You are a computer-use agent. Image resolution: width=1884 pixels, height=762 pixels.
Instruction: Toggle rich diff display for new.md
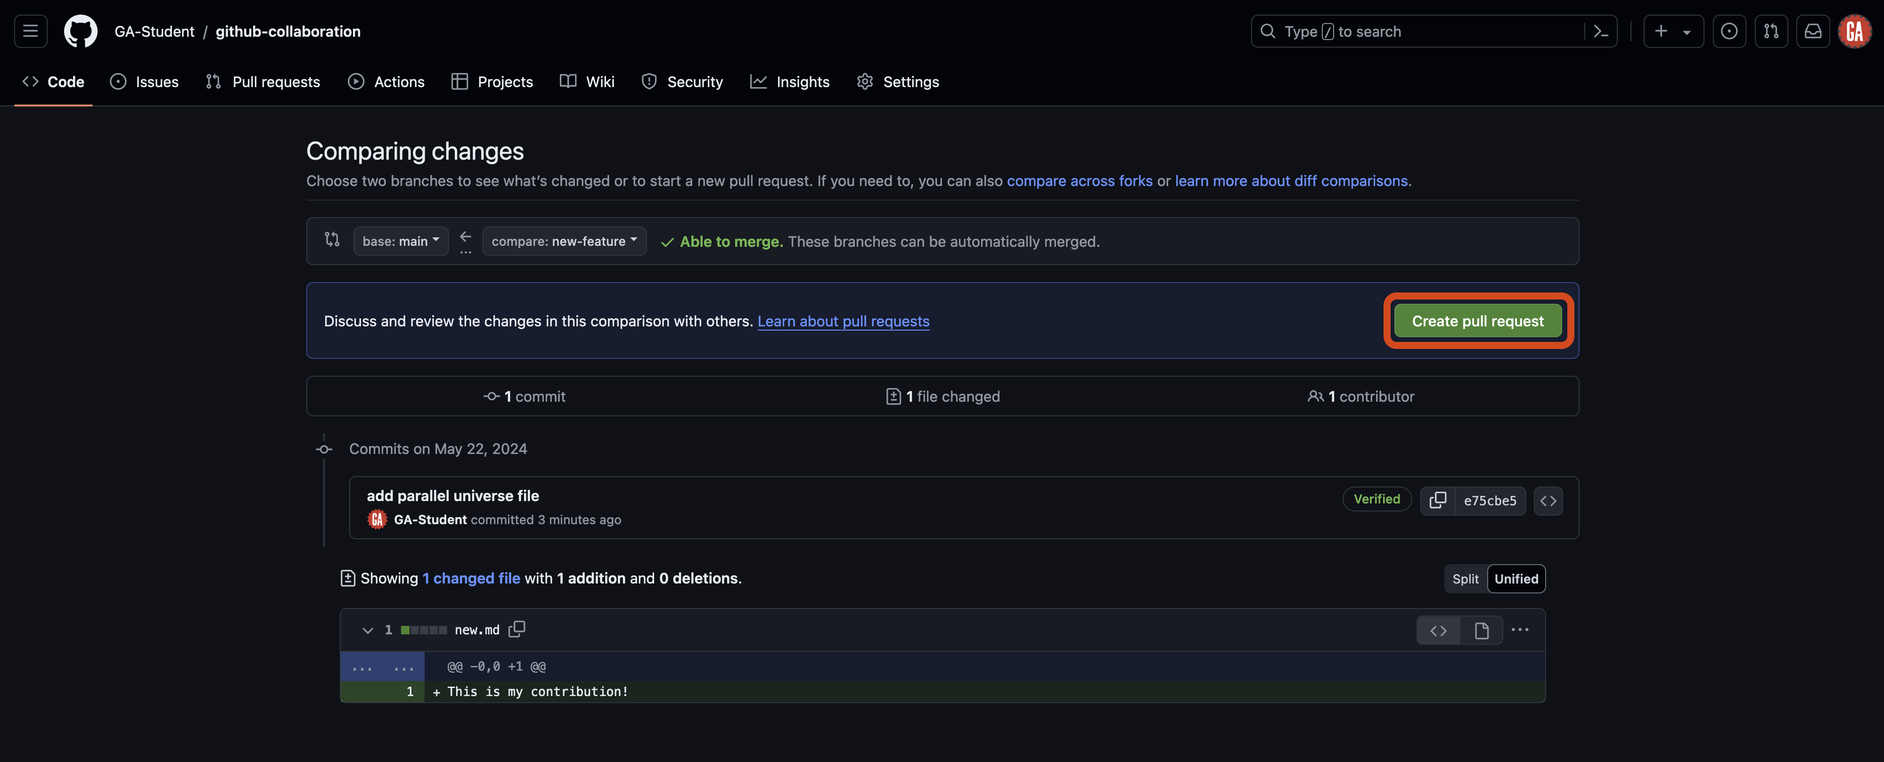coord(1482,630)
